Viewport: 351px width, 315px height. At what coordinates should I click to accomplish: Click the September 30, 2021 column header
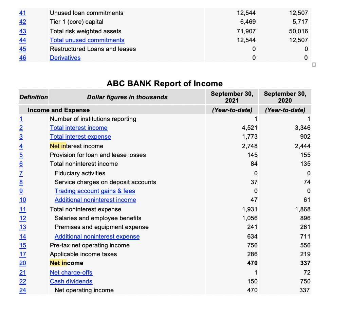(232, 97)
